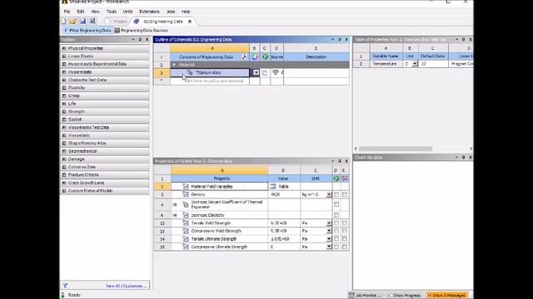The width and height of the screenshot is (533, 299).
Task: Open Compressive Yield Strength unit dropdown
Action: point(329,231)
